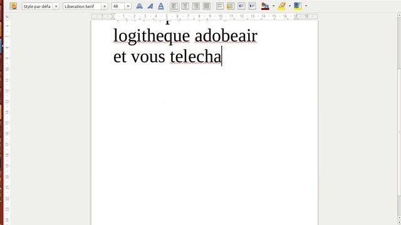Open the Styles and Formatting icon
401x225 pixels.
(13, 6)
